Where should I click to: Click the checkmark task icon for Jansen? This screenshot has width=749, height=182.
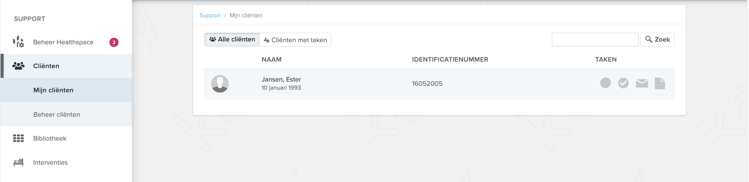[623, 83]
